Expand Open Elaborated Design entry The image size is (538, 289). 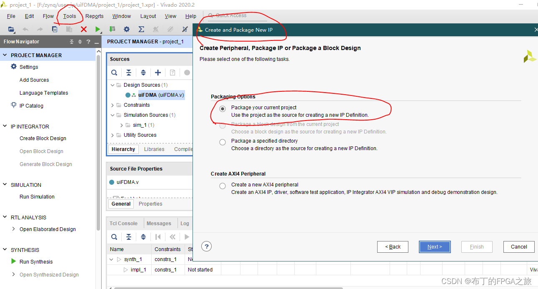[14, 229]
